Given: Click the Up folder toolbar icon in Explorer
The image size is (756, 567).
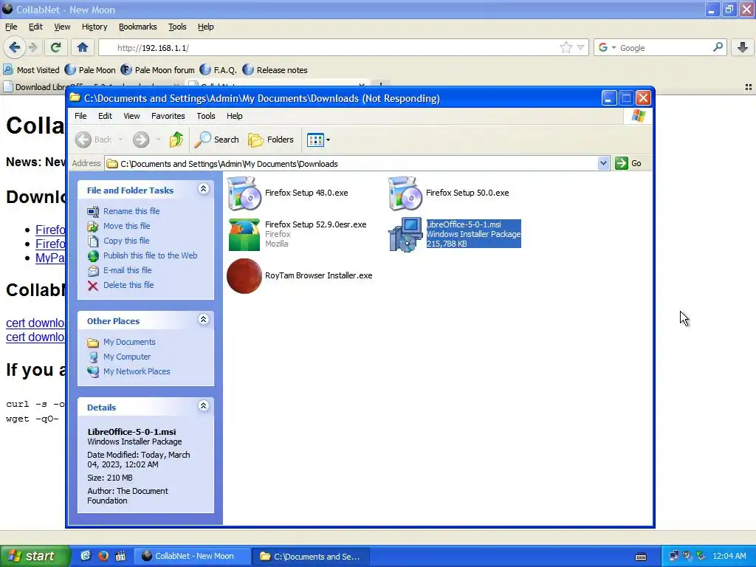Looking at the screenshot, I should [x=176, y=140].
